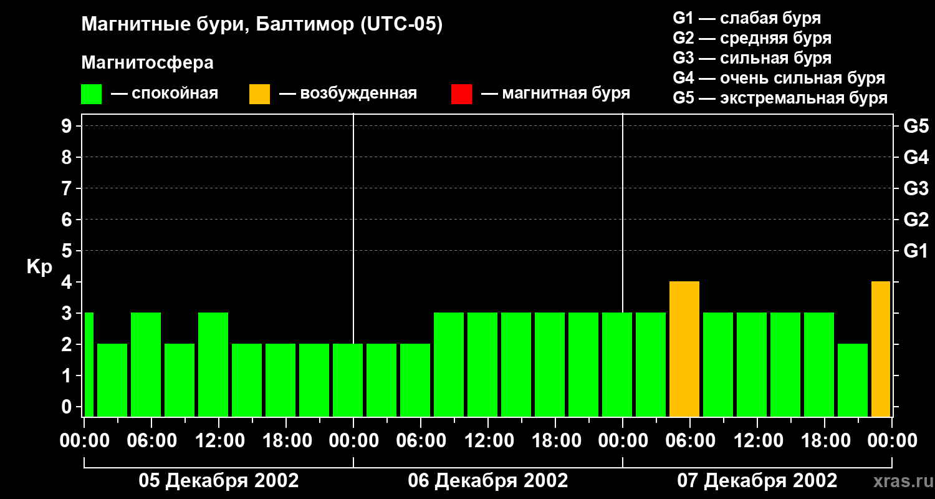
Task: Click the 00:00 label starting 06 Декабря
Action: click(x=353, y=441)
